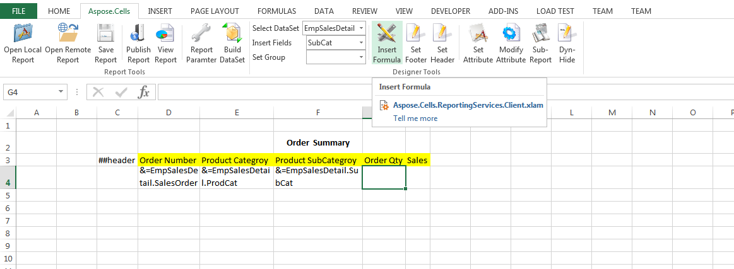Open the FILE tab
This screenshot has height=269, width=734.
click(19, 11)
